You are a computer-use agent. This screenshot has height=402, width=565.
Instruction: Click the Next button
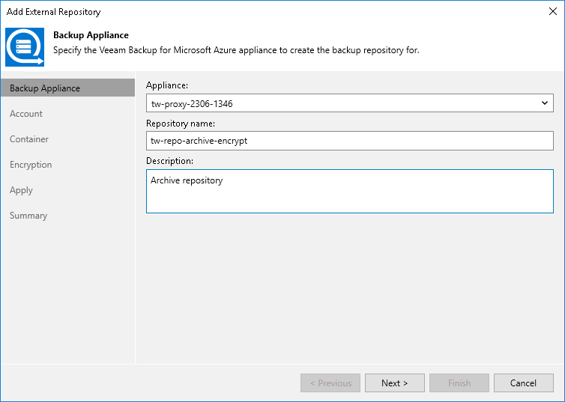pyautogui.click(x=395, y=383)
